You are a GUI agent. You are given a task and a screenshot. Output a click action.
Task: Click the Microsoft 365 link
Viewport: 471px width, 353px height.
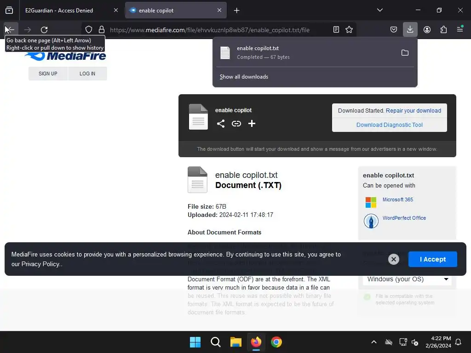pos(398,199)
